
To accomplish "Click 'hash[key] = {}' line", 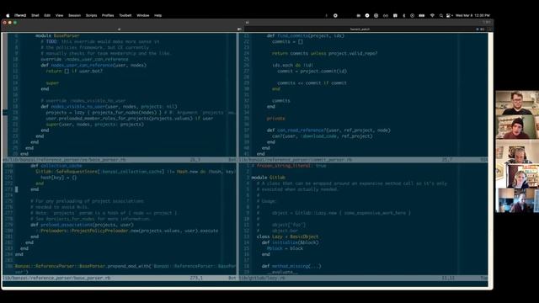I will point(58,178).
